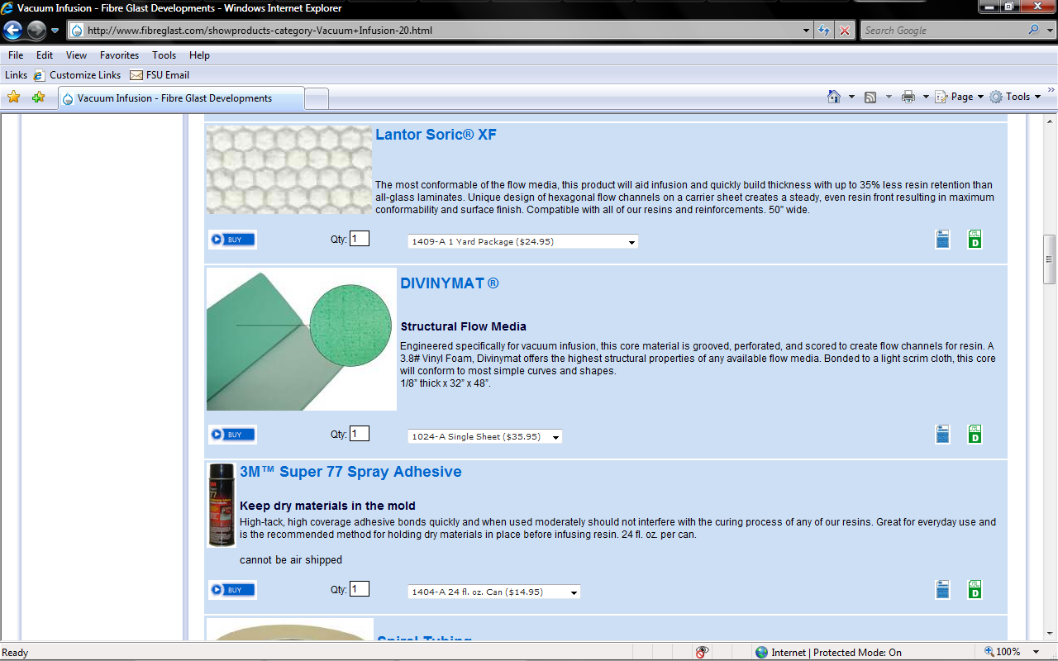Click the blue calculator icon for DIVINYMAT
Viewport: 1058px width, 661px height.
click(x=942, y=435)
